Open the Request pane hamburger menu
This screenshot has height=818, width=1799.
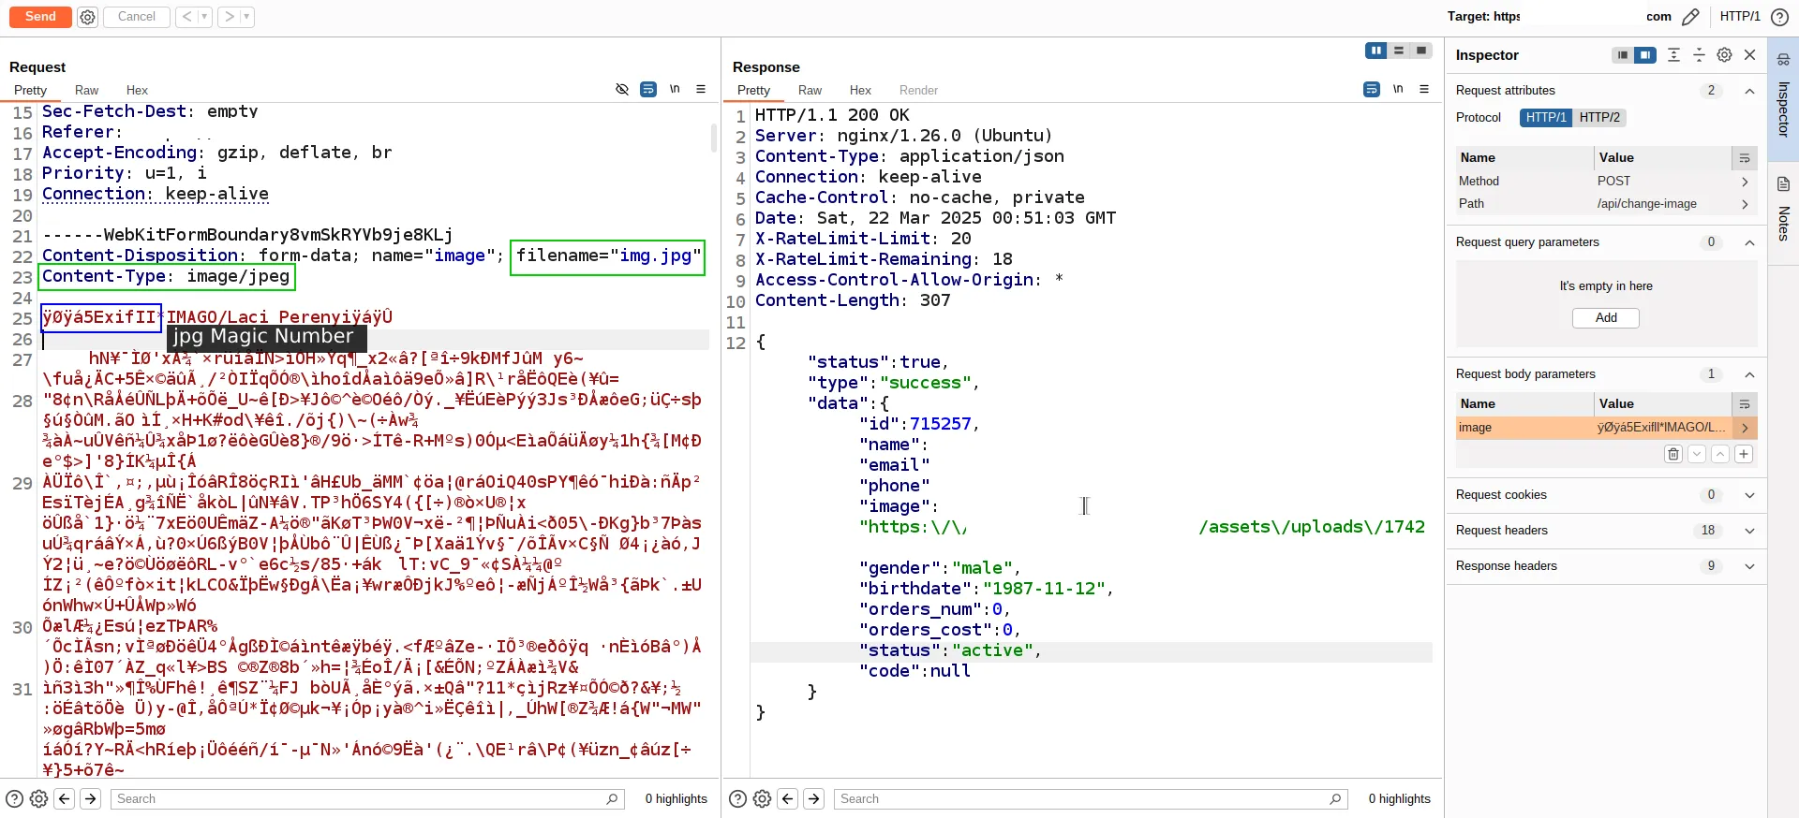(x=701, y=90)
